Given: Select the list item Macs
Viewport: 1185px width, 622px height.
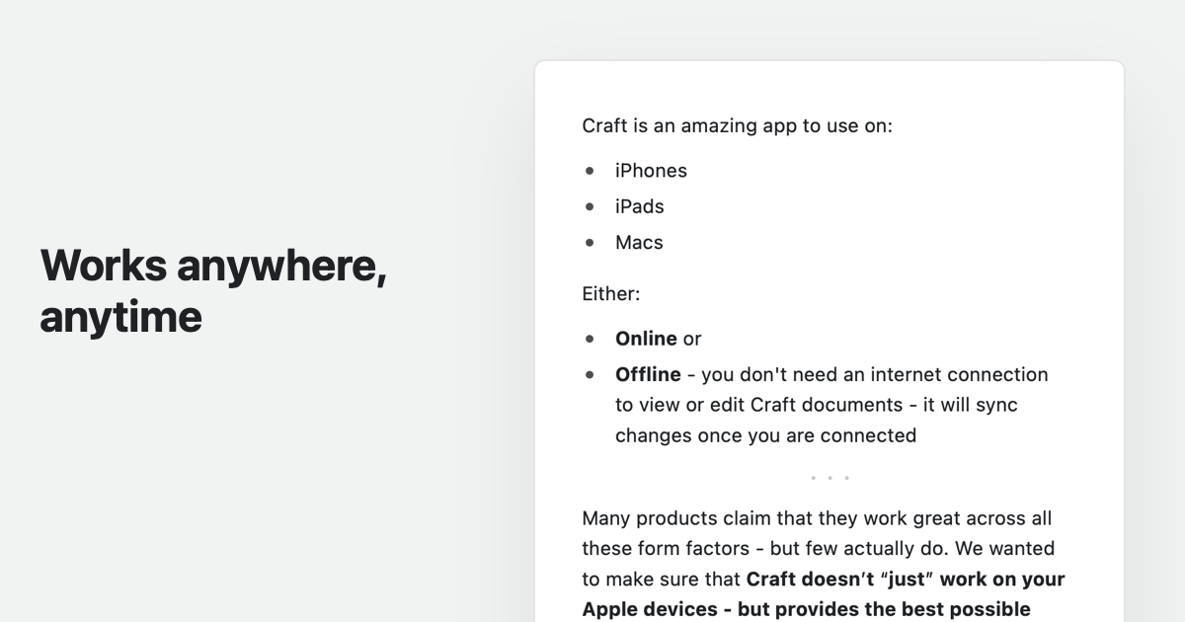Looking at the screenshot, I should click(639, 242).
